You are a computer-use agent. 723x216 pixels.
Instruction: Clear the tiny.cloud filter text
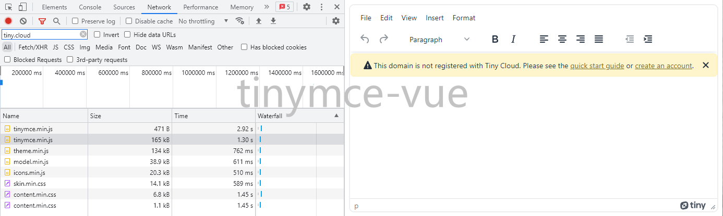click(83, 34)
